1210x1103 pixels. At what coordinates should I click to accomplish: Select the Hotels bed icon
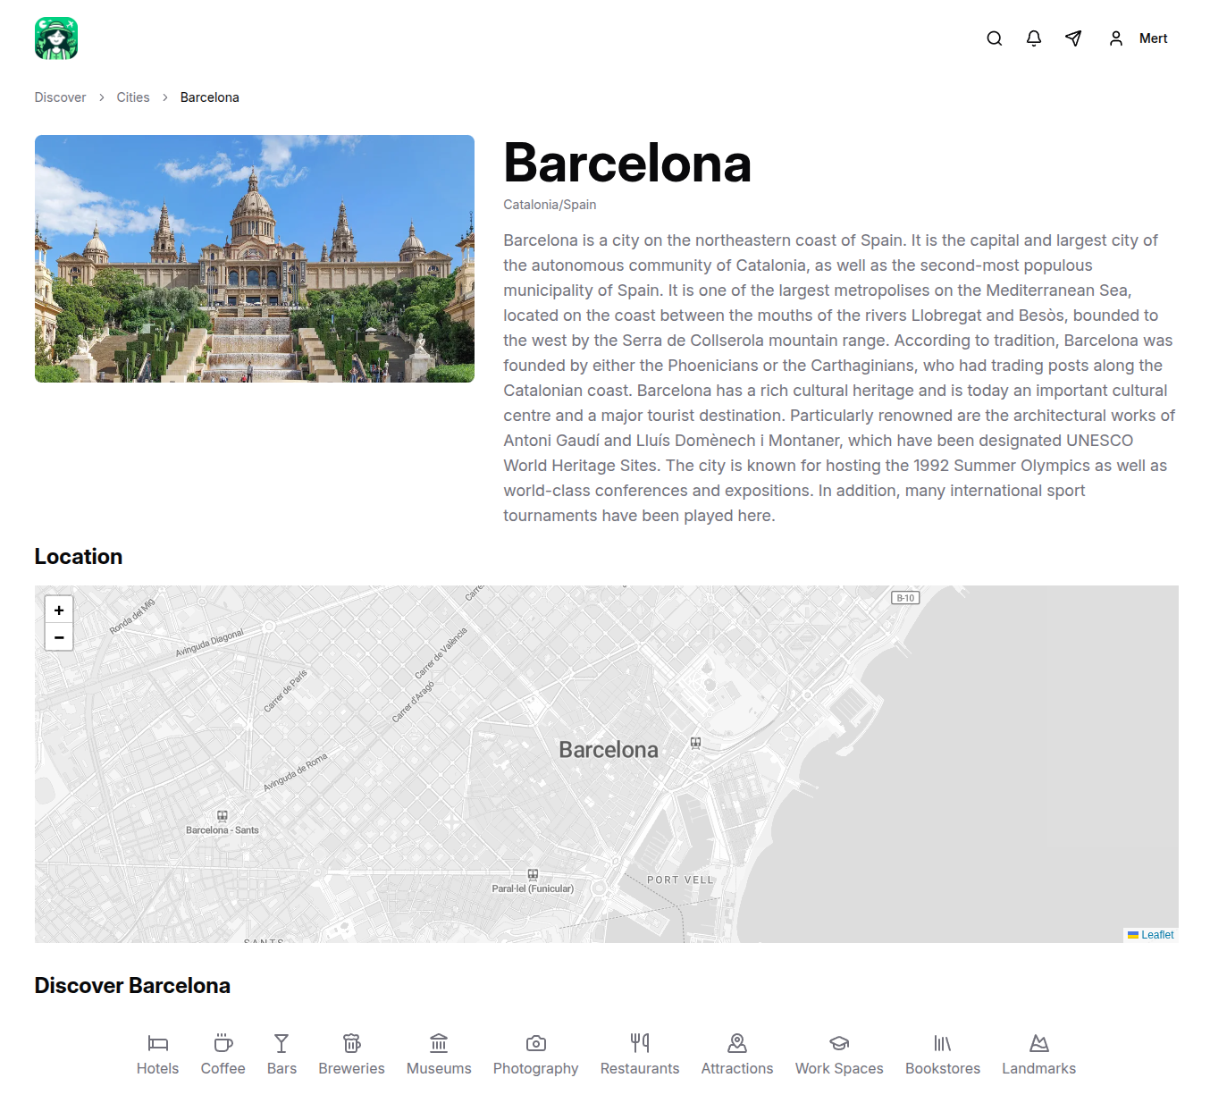(158, 1043)
